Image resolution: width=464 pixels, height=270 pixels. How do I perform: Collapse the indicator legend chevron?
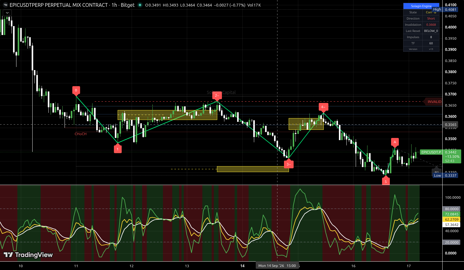click(7, 13)
